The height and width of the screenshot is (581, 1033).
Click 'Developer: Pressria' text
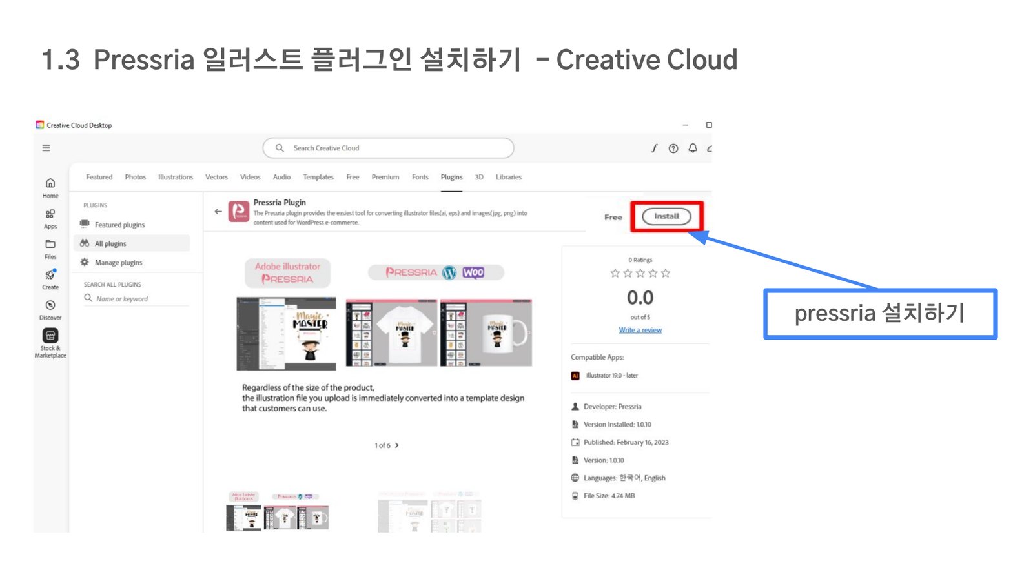[x=612, y=407]
